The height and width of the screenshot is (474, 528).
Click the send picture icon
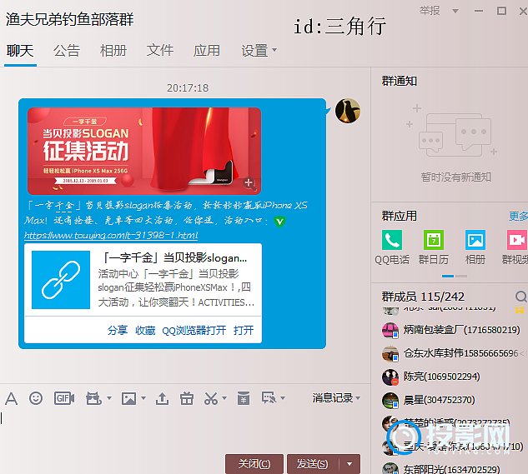coord(128,398)
